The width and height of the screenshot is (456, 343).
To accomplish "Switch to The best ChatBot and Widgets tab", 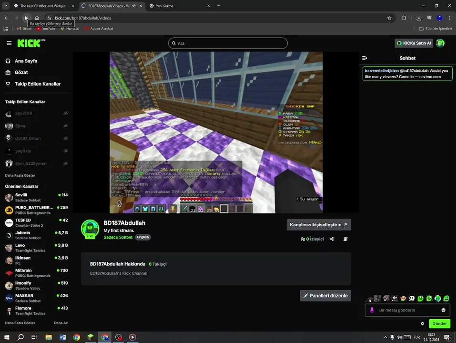I will (44, 6).
